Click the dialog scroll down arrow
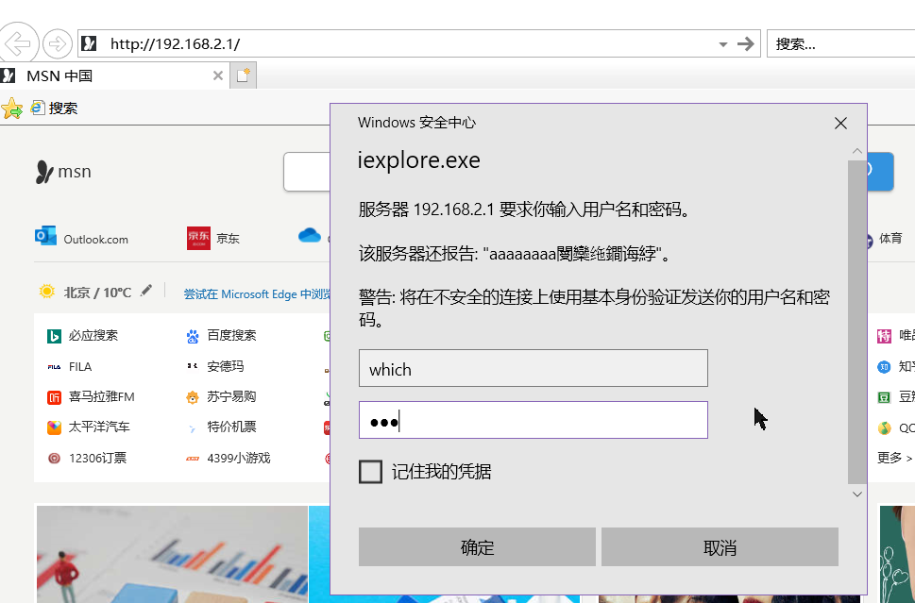This screenshot has width=915, height=603. click(x=856, y=494)
